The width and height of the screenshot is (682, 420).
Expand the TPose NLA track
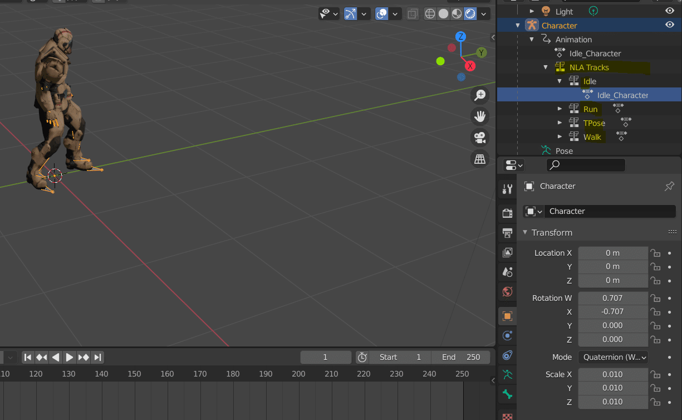pyautogui.click(x=560, y=123)
